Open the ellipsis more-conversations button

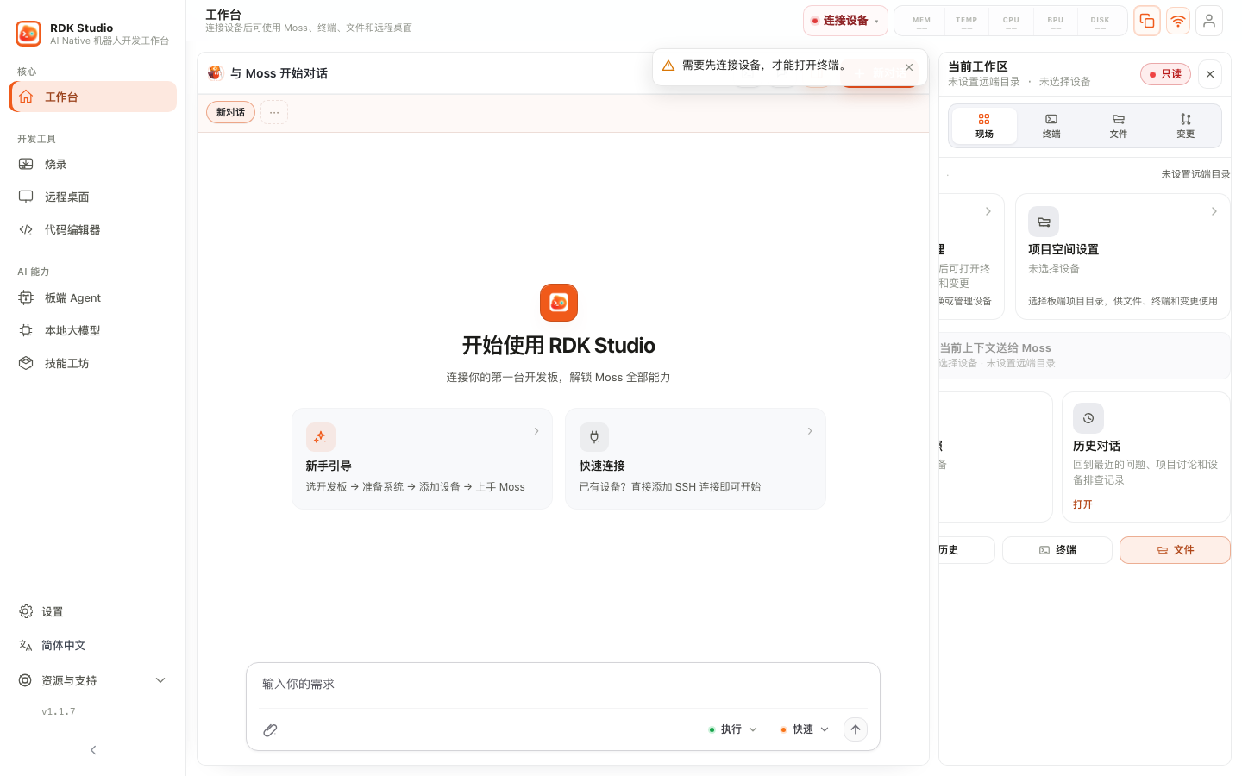pos(274,112)
